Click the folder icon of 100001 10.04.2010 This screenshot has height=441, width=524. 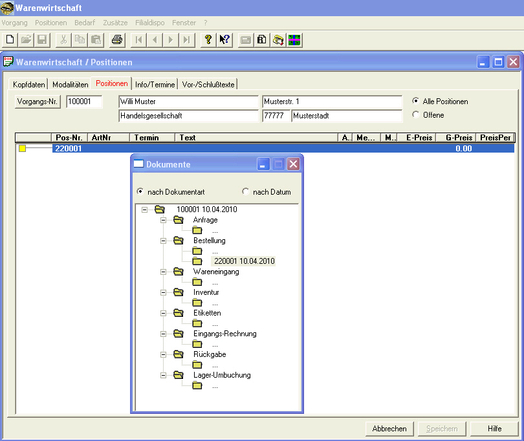[160, 210]
